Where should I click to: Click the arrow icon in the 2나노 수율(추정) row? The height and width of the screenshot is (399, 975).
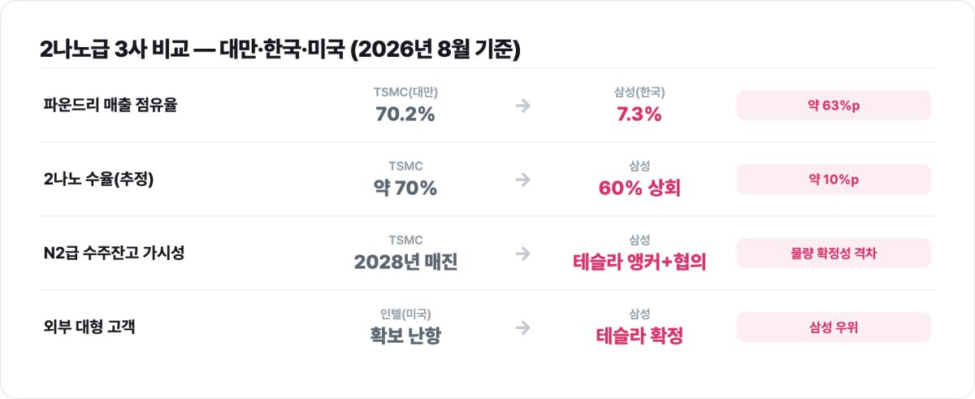pos(523,180)
